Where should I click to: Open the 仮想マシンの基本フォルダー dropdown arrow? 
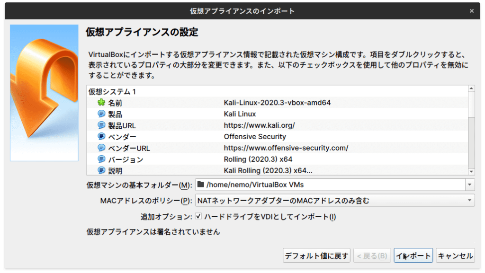pyautogui.click(x=469, y=185)
